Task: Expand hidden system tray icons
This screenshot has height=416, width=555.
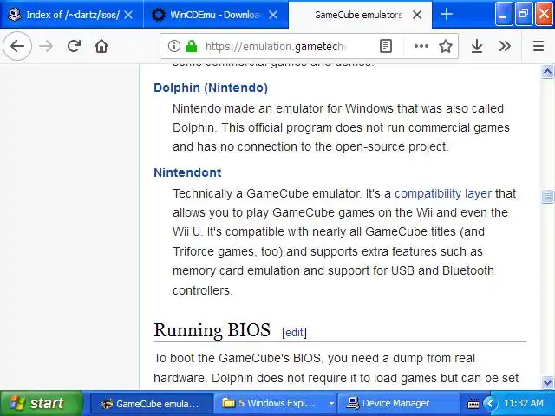Action: [x=490, y=403]
